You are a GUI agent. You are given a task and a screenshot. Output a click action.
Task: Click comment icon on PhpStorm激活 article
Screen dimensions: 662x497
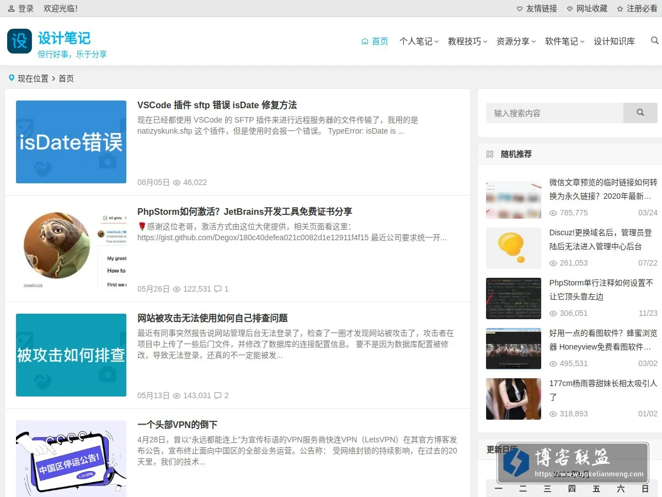218,289
